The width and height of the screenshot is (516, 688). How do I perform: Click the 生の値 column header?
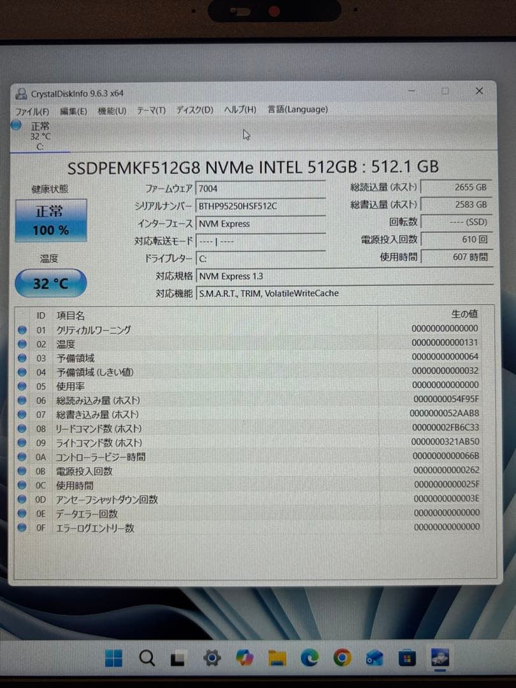(464, 313)
